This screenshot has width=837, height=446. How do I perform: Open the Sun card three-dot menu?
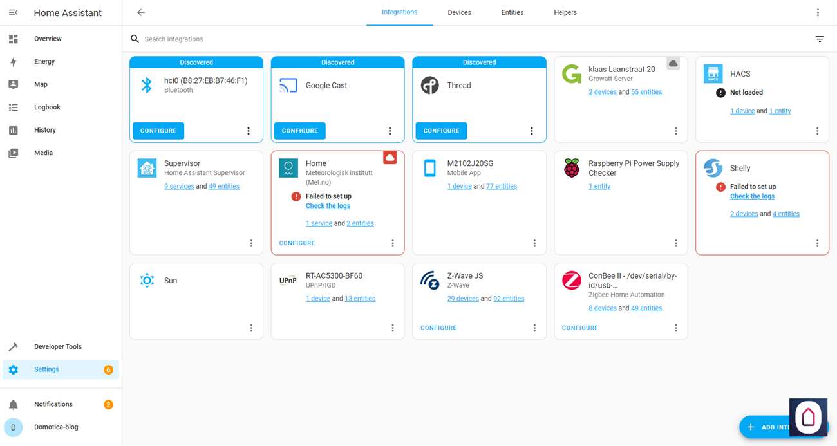[x=251, y=328]
